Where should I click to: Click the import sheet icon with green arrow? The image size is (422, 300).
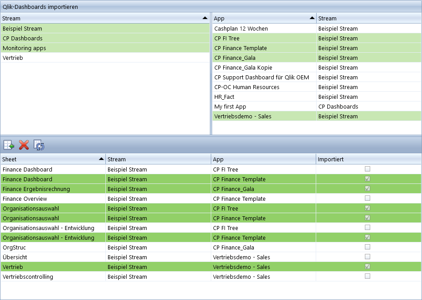tap(9, 145)
